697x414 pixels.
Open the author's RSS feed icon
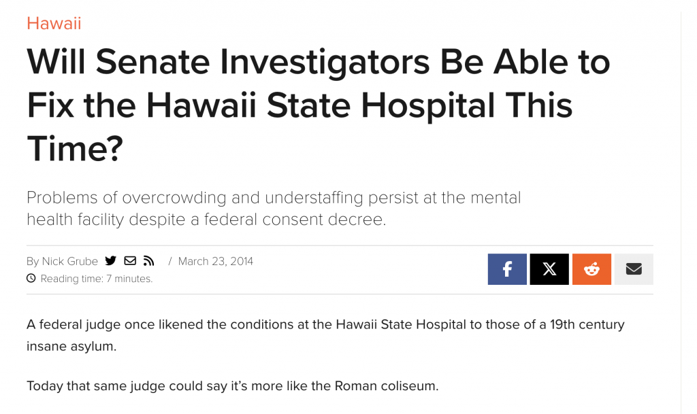[148, 261]
